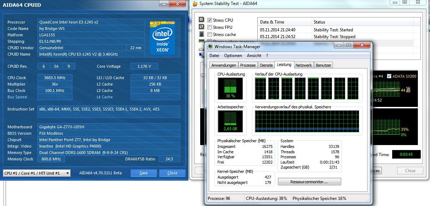Click the CPU chip icon beside Stress CPU
The height and width of the screenshot is (206, 430).
pyautogui.click(x=202, y=20)
